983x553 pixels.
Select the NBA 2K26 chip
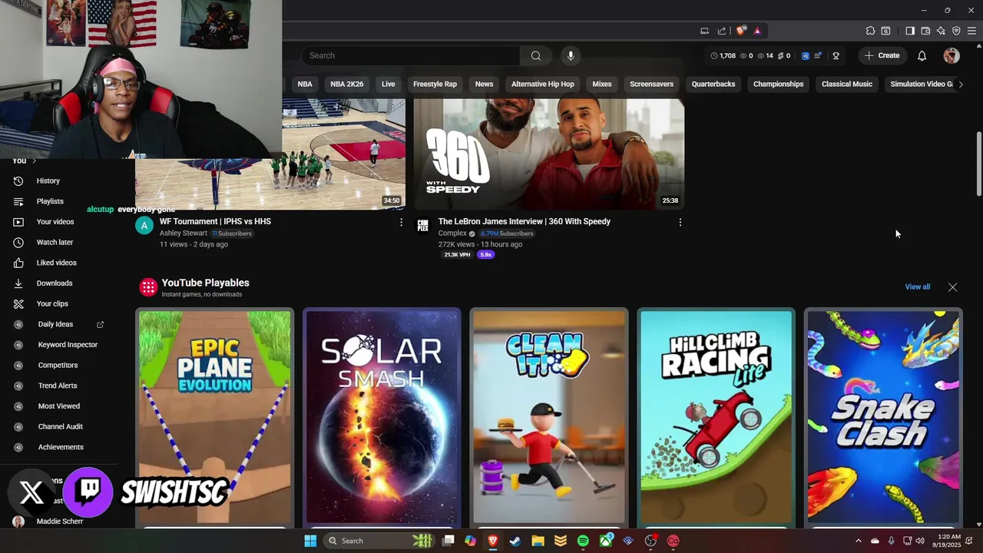347,84
